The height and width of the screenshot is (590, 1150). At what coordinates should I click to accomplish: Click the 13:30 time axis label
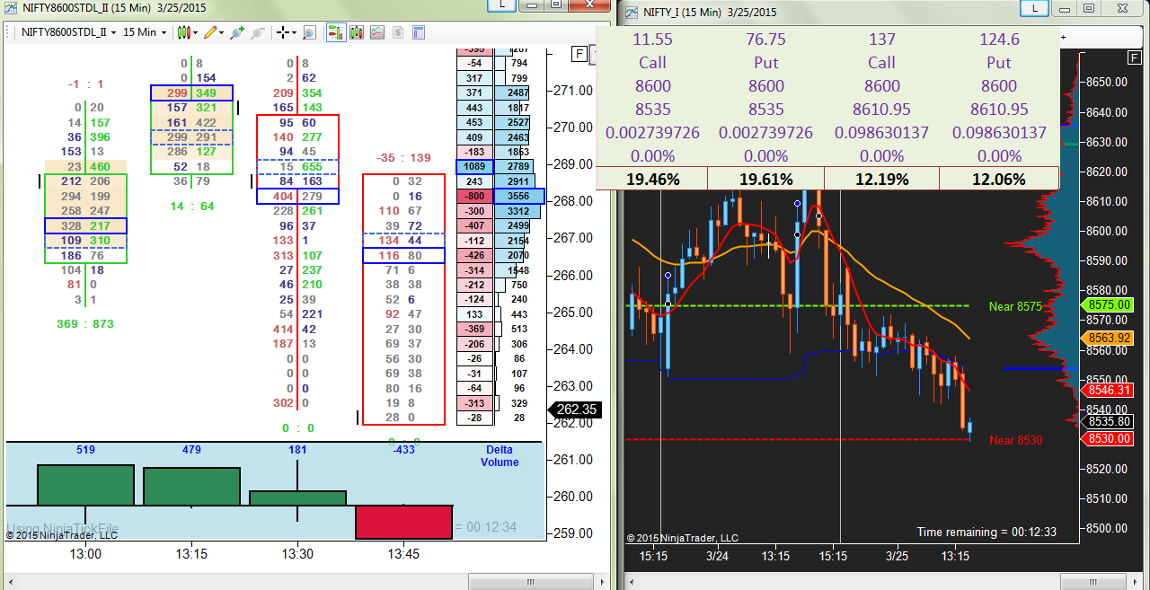pyautogui.click(x=297, y=554)
